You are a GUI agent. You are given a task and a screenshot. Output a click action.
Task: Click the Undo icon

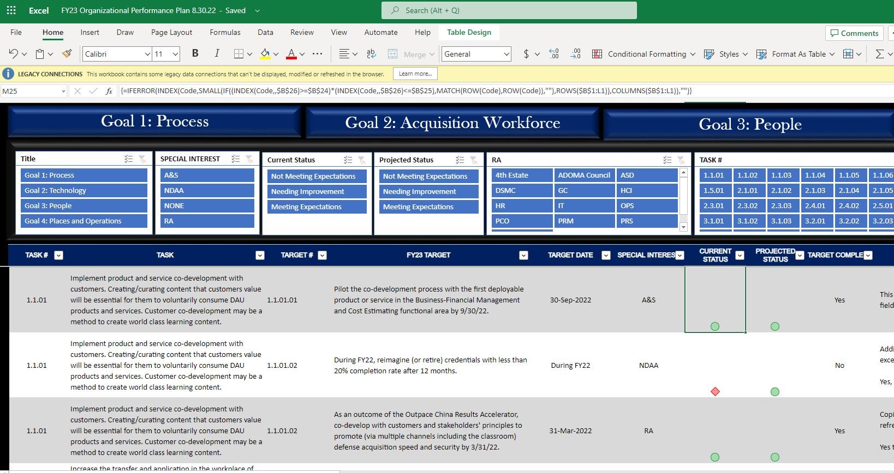13,53
